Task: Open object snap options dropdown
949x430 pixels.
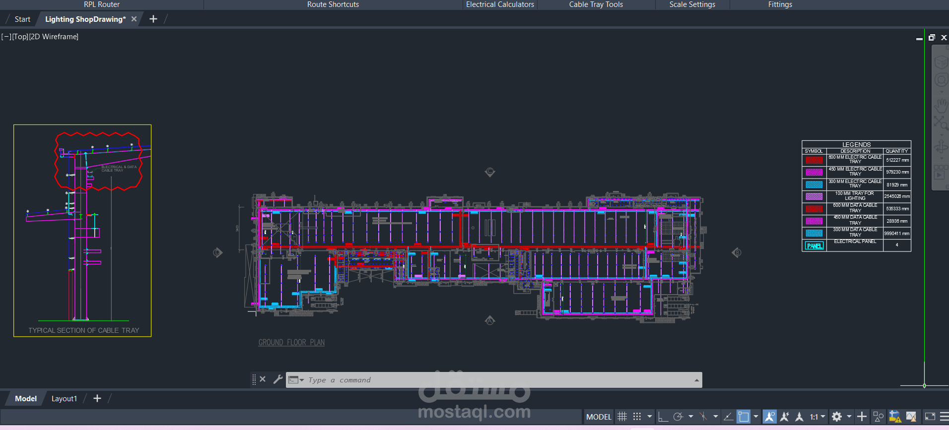Action: (756, 417)
